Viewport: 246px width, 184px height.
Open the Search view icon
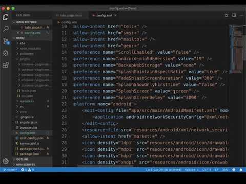click(x=6, y=29)
